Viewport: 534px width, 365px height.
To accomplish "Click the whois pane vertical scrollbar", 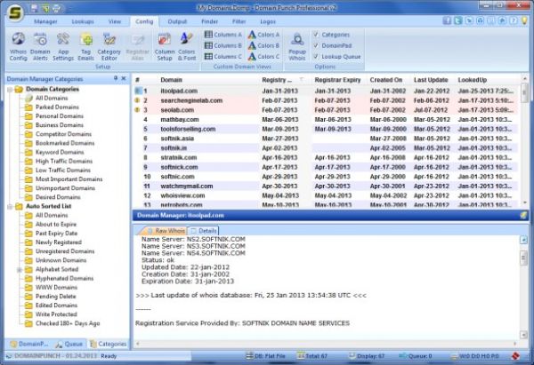I will (524, 287).
